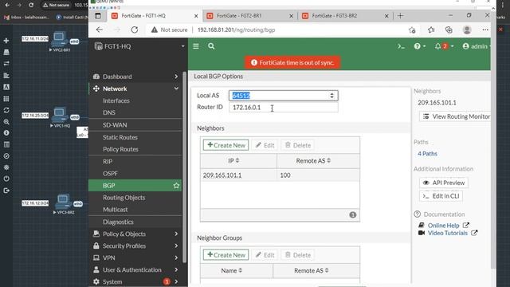This screenshot has width=510, height=287.
Task: Select neighbor row 209.165.101.1
Action: click(280, 175)
